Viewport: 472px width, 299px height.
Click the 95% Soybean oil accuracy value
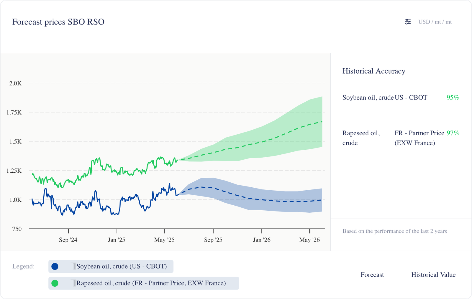[x=453, y=98]
